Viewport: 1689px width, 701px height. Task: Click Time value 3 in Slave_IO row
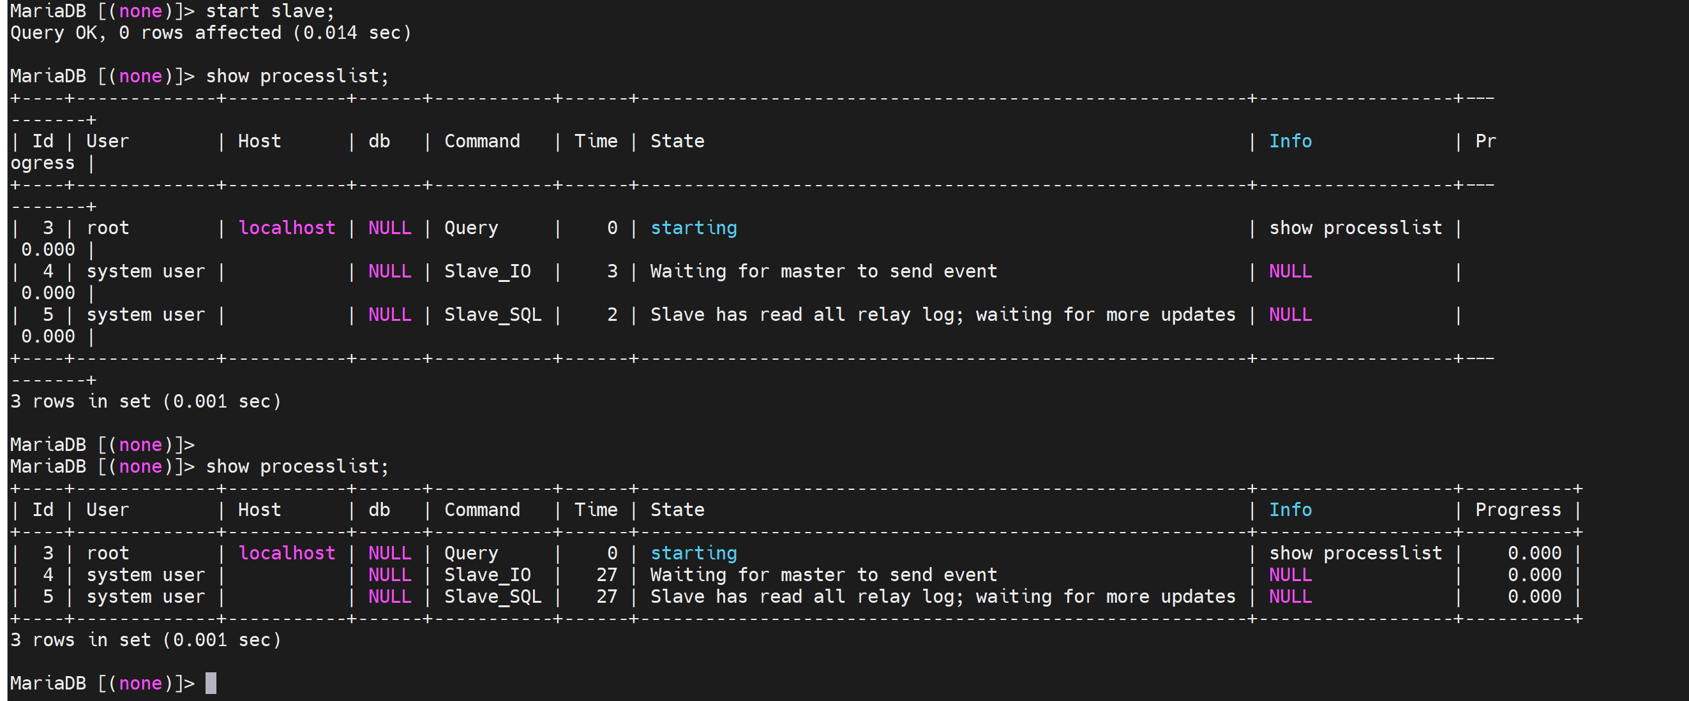click(612, 271)
